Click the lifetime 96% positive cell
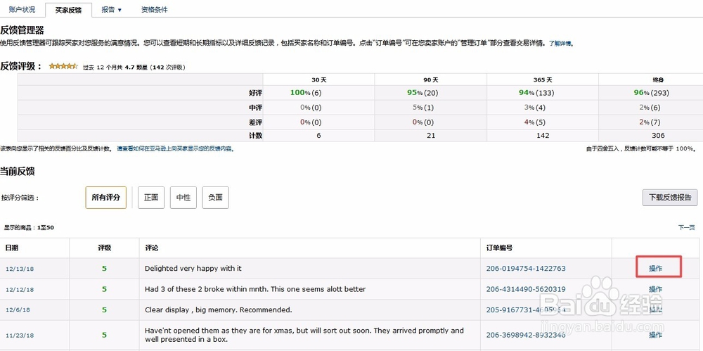 pos(650,93)
